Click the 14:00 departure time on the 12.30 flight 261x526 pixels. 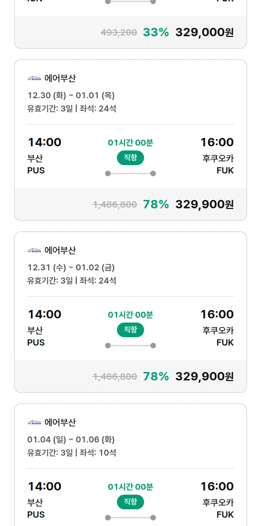(45, 142)
